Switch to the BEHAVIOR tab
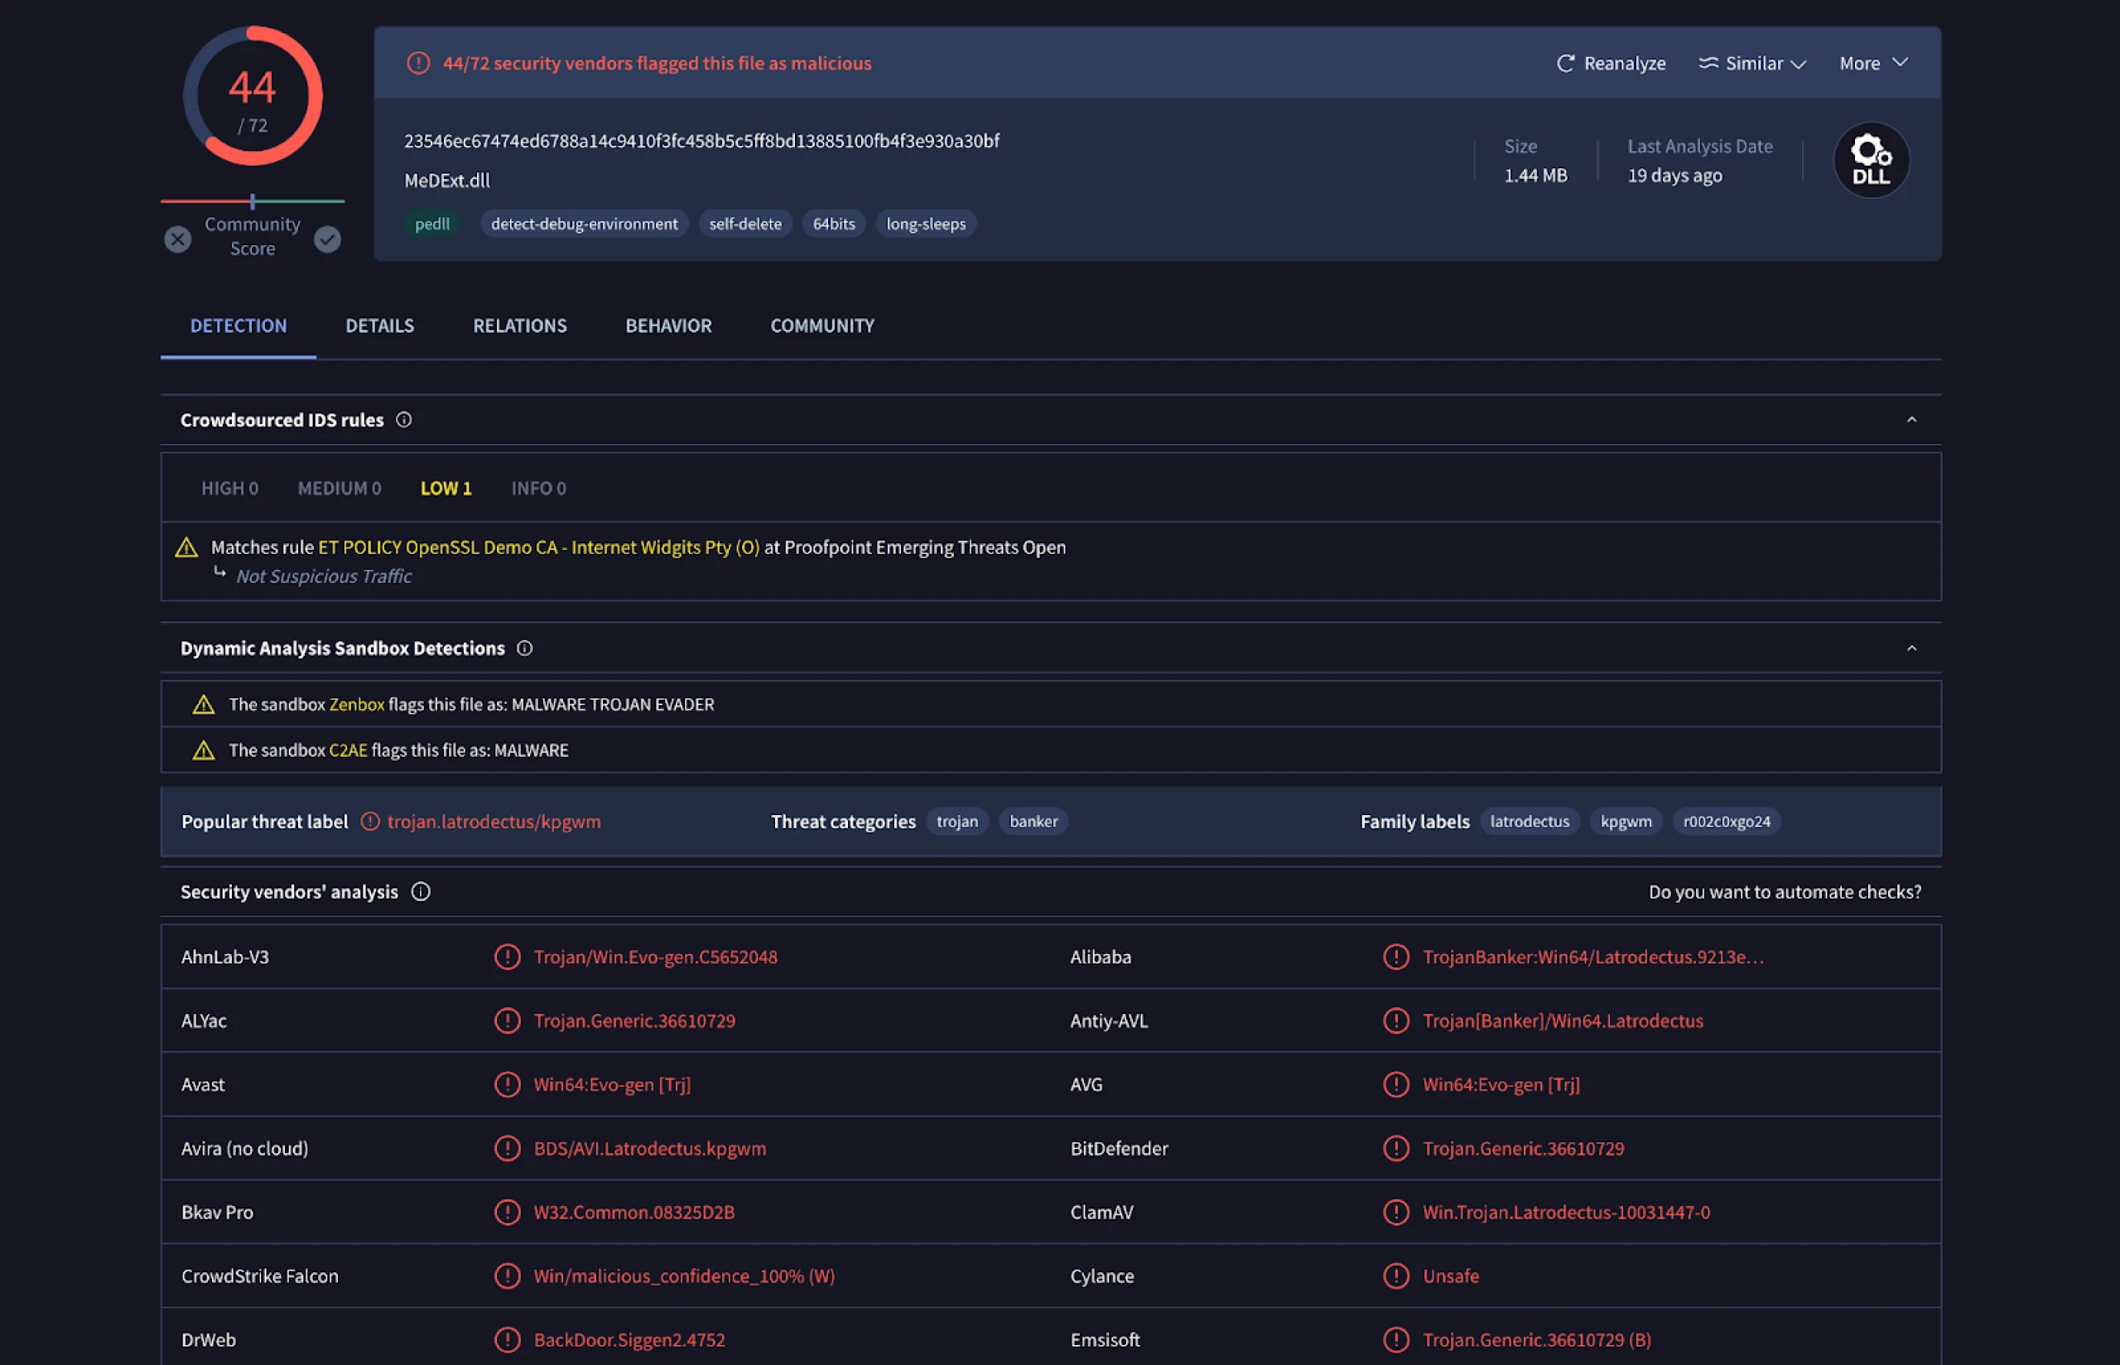 pyautogui.click(x=669, y=326)
